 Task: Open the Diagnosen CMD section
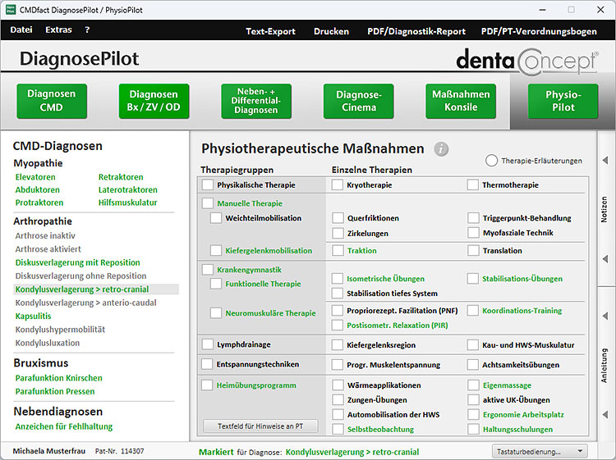(52, 101)
